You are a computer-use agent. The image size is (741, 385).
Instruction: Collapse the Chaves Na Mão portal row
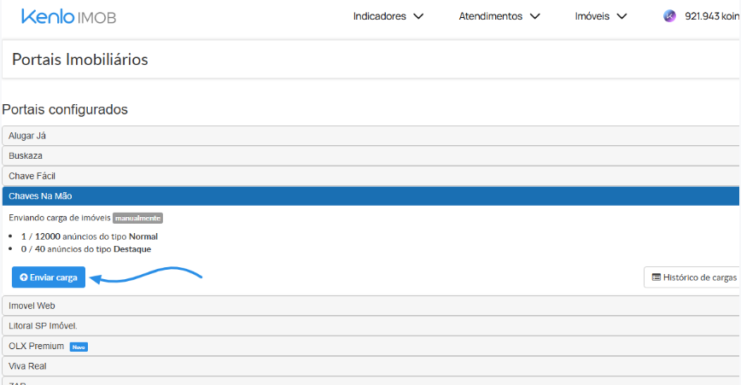click(371, 196)
